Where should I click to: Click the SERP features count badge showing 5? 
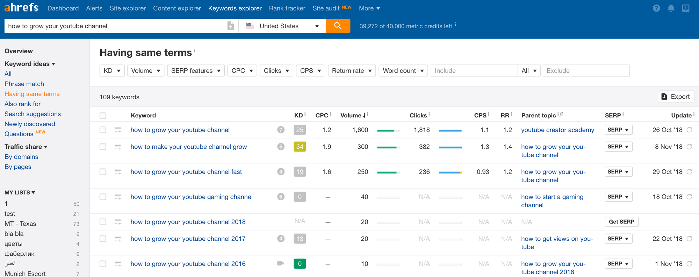click(x=281, y=147)
